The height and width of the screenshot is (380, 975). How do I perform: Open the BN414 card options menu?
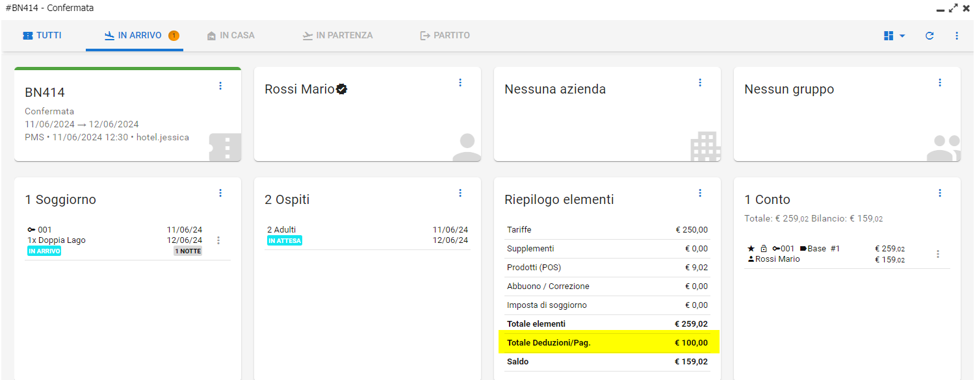220,86
